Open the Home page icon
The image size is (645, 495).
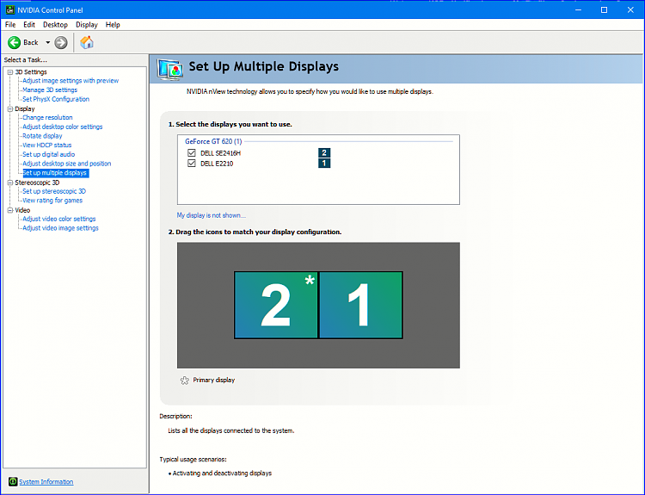tap(87, 42)
